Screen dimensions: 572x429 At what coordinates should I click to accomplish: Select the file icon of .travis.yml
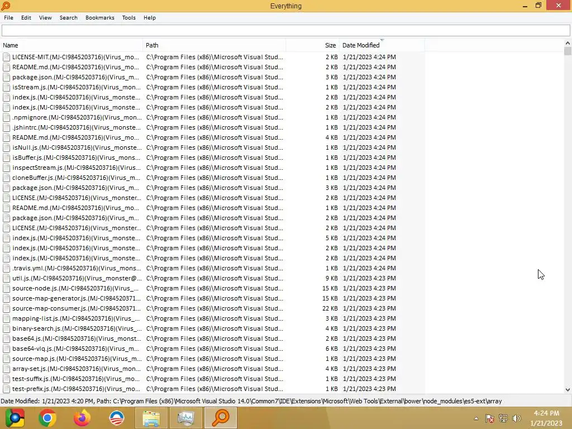(6, 268)
